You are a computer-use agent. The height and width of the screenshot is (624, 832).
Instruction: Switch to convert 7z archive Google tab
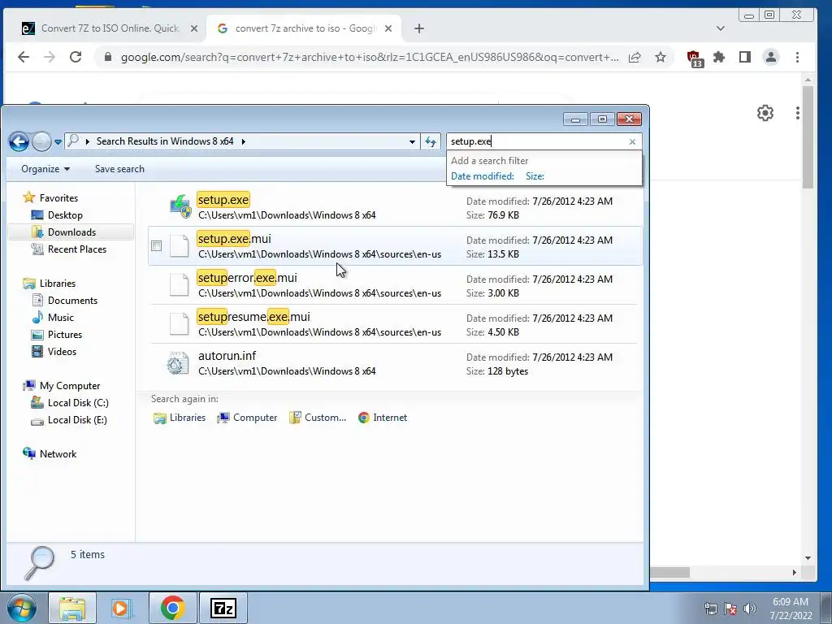(x=304, y=28)
